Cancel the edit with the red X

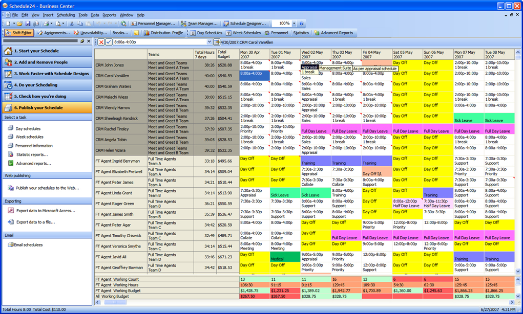point(101,42)
